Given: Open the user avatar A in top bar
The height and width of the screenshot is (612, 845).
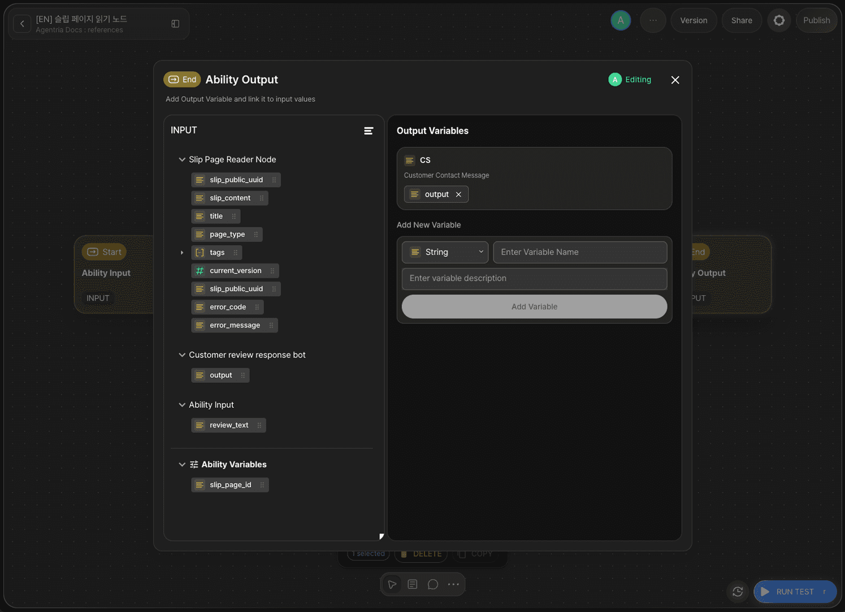Looking at the screenshot, I should coord(621,20).
